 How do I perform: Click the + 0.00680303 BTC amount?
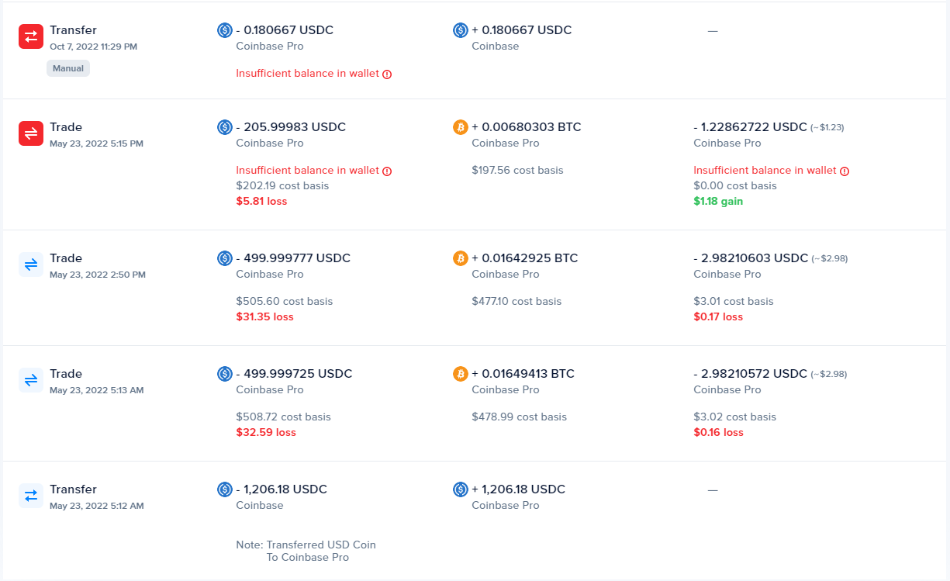(527, 127)
